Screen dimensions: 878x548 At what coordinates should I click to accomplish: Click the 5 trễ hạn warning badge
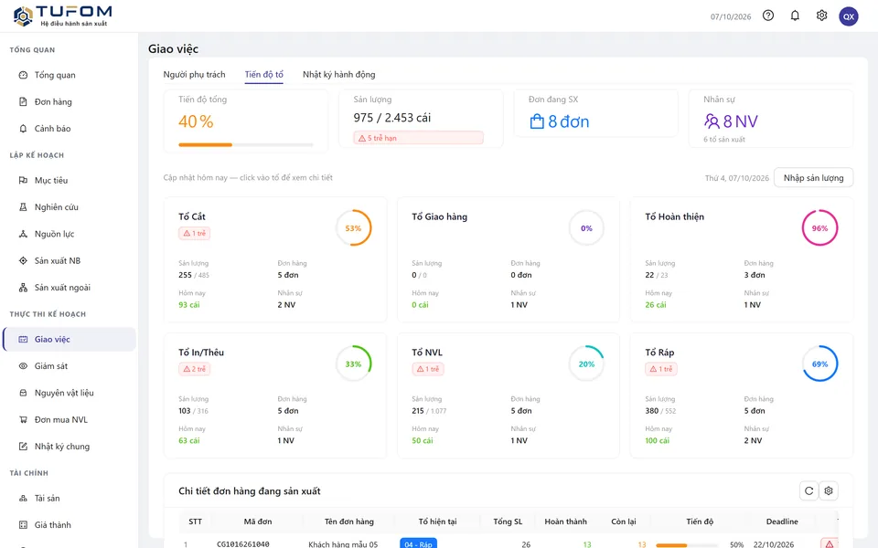(418, 138)
